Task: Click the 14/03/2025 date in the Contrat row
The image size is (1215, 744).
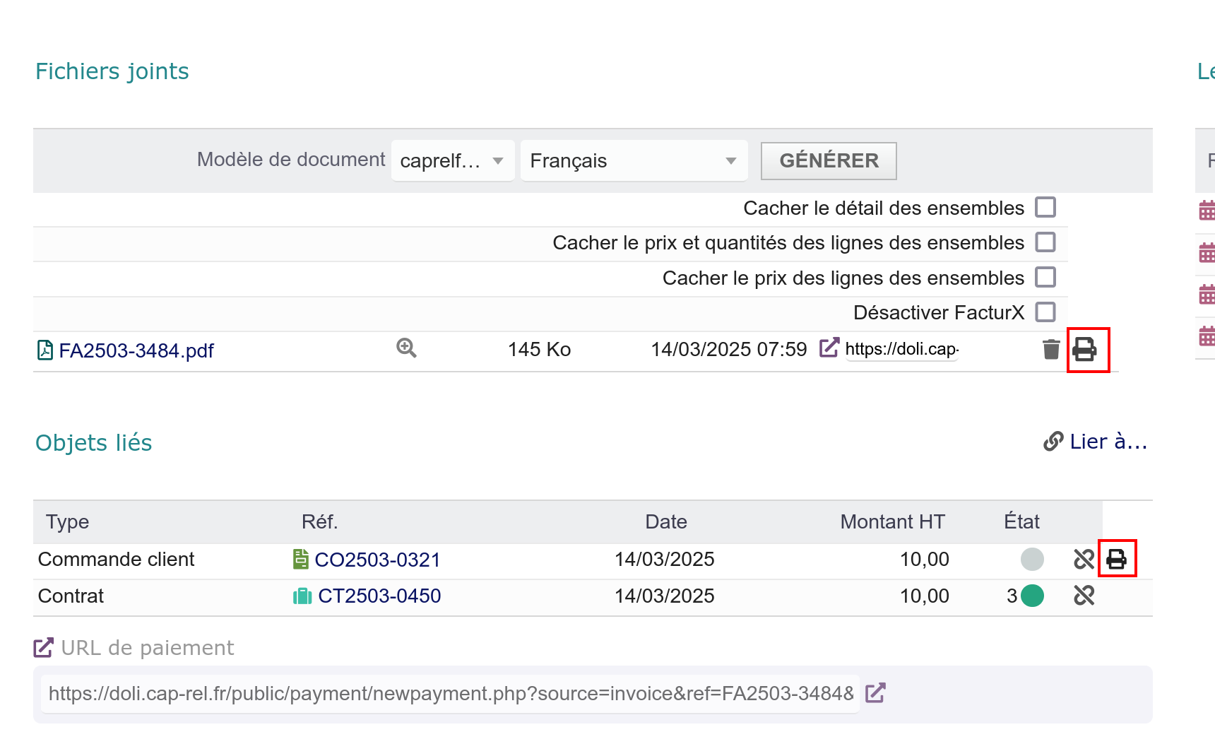Action: pos(665,596)
